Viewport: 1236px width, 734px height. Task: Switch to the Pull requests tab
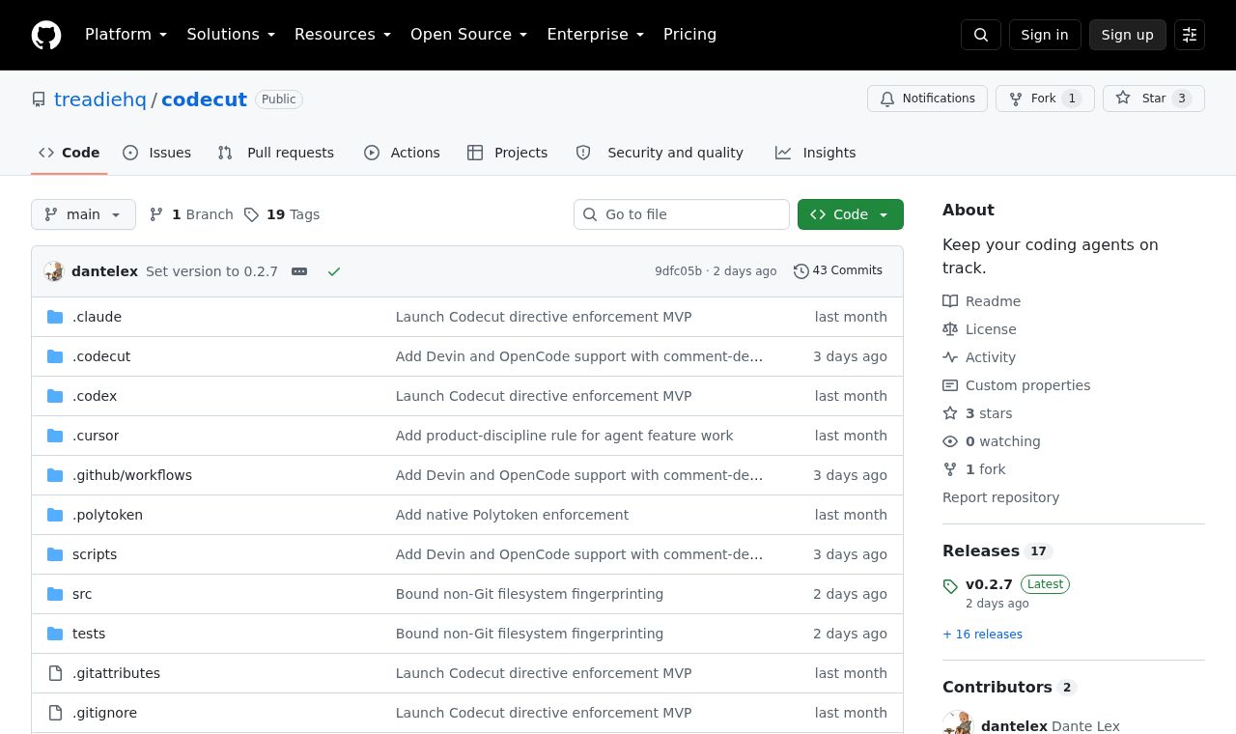pos(276,153)
